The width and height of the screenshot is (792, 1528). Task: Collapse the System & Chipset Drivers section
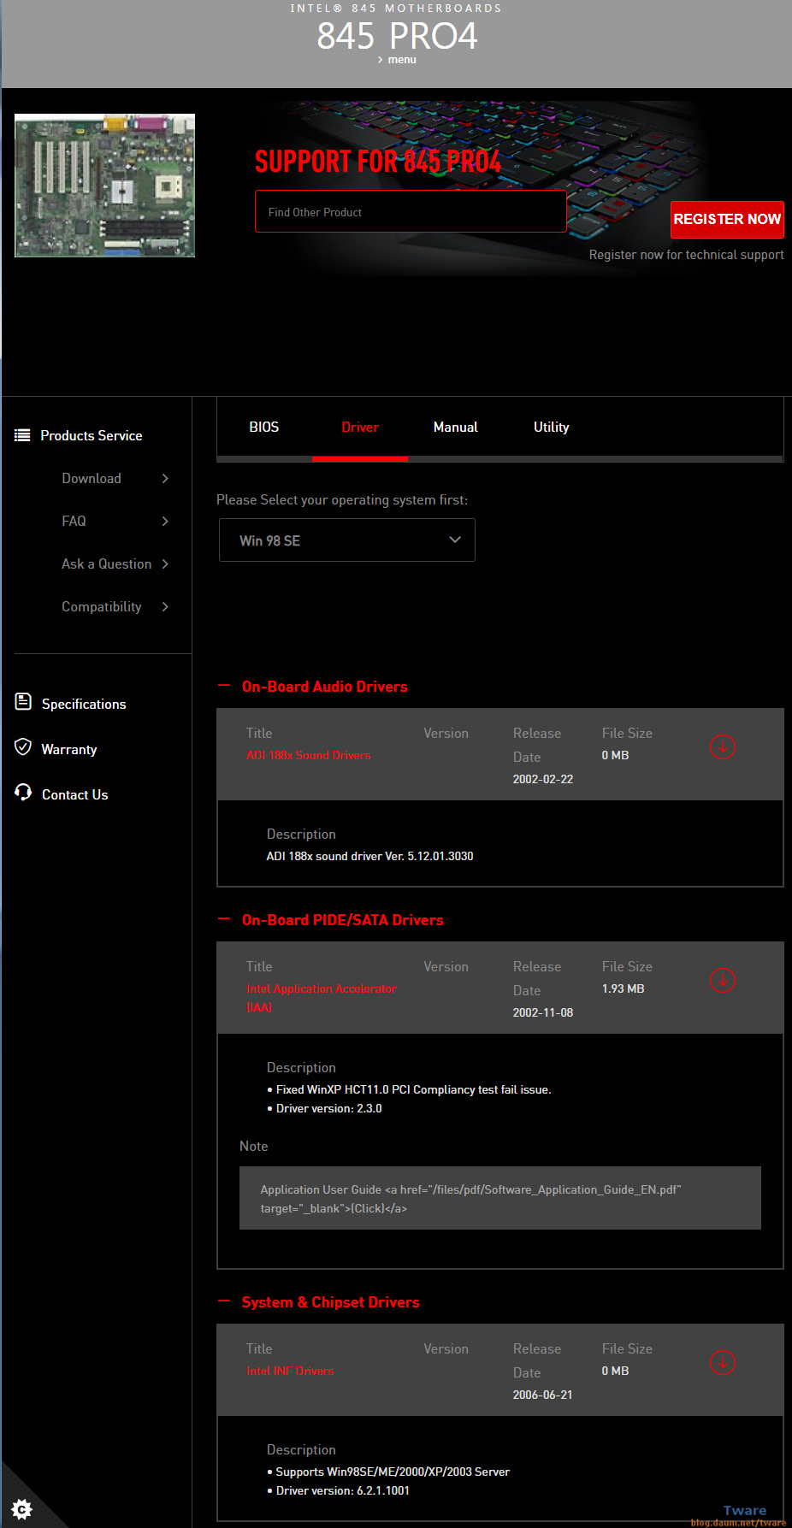click(x=224, y=1301)
